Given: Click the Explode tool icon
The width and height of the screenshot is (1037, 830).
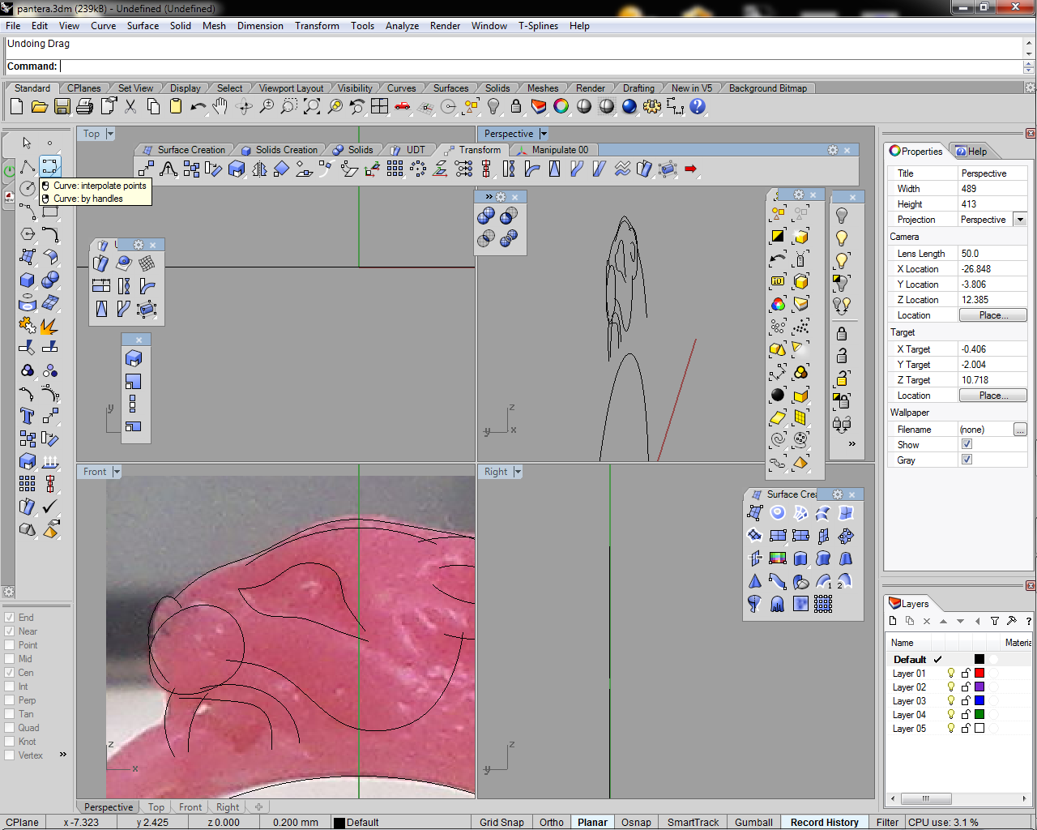Looking at the screenshot, I should coord(49,326).
